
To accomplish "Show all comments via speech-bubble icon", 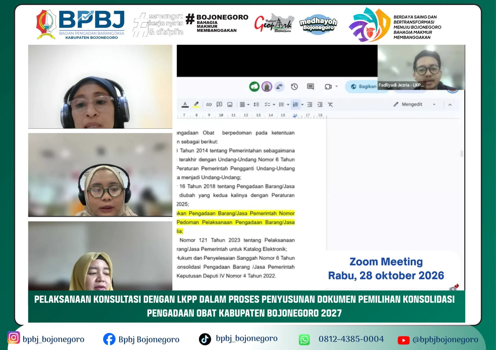I will [311, 87].
